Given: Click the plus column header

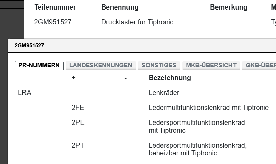Looking at the screenshot, I should tap(73, 78).
